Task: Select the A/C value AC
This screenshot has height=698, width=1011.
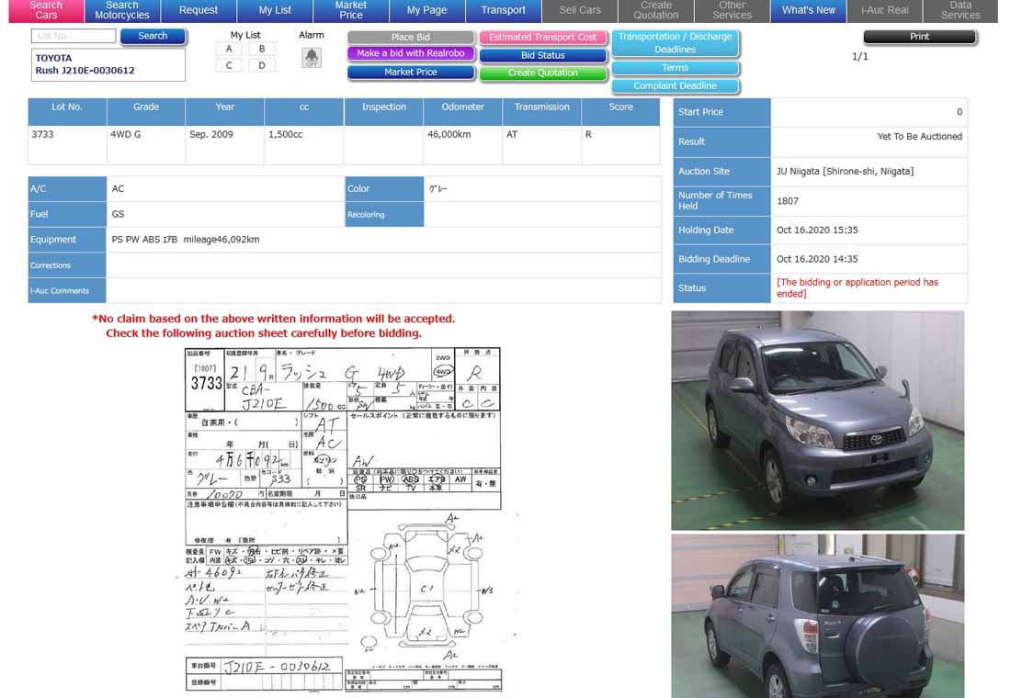Action: [x=118, y=189]
